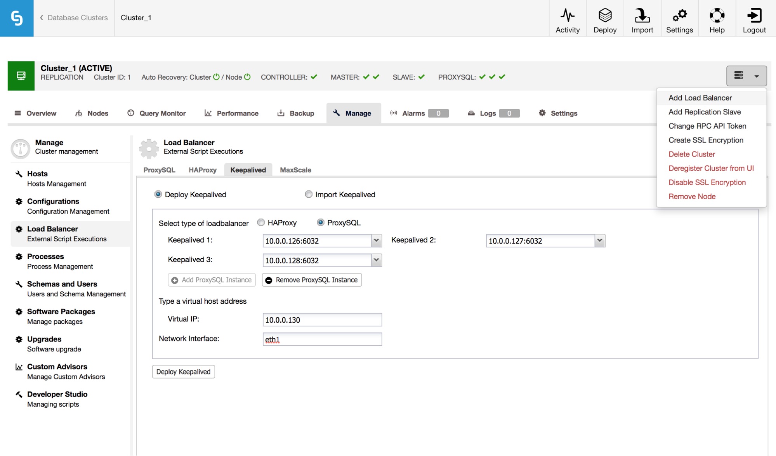
Task: Select the Deploy Keepalived radio button
Action: [158, 194]
